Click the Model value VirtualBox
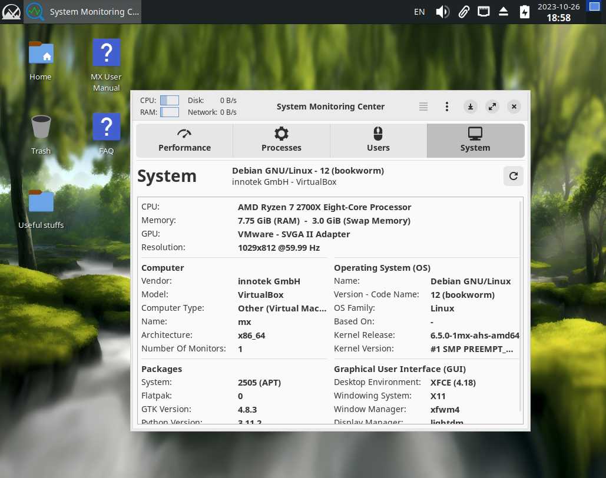This screenshot has width=606, height=478. click(260, 295)
